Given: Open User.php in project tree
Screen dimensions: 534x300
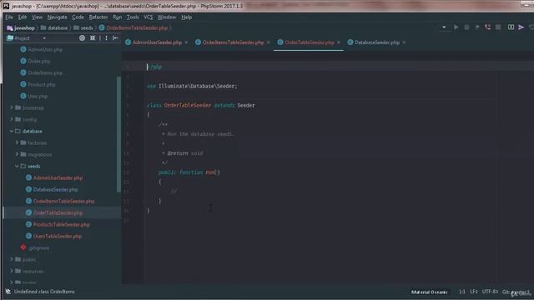Looking at the screenshot, I should coord(34,97).
